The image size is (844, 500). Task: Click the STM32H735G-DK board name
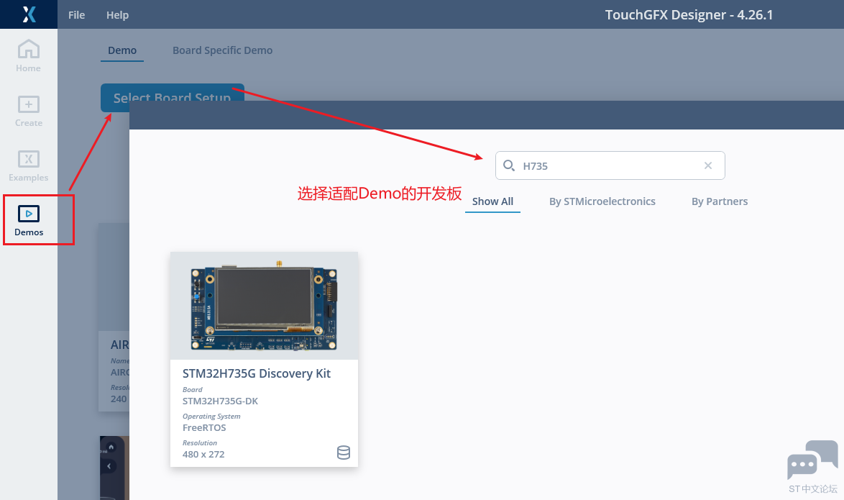point(220,401)
